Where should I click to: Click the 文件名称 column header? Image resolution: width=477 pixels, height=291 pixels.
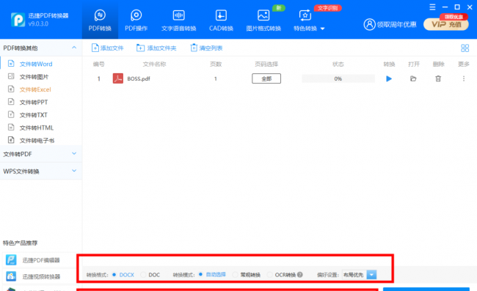pyautogui.click(x=154, y=64)
